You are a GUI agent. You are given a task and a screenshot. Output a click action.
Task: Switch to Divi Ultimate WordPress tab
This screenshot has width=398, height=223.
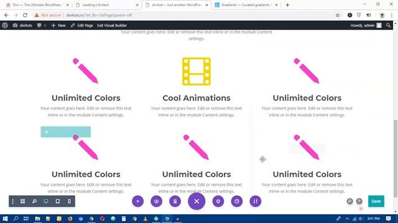pyautogui.click(x=37, y=5)
